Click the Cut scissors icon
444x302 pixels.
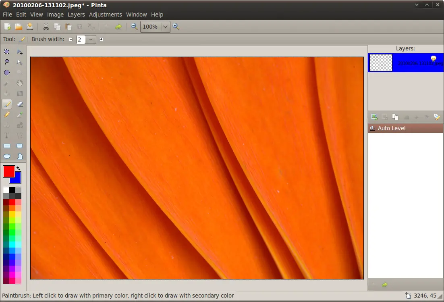pyautogui.click(x=46, y=27)
